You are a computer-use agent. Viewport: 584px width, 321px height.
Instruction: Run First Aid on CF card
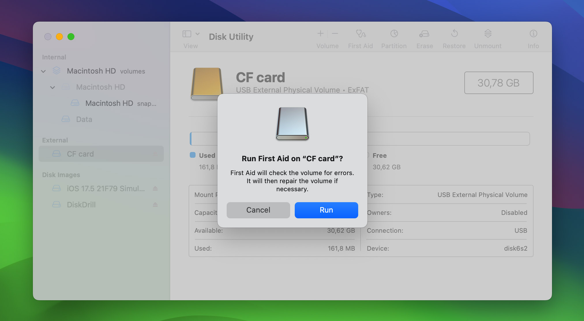(x=326, y=210)
